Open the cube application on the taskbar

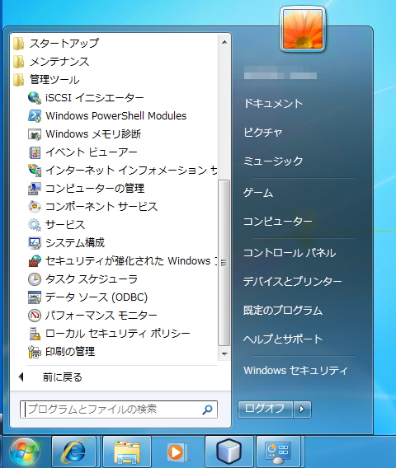[x=229, y=452]
